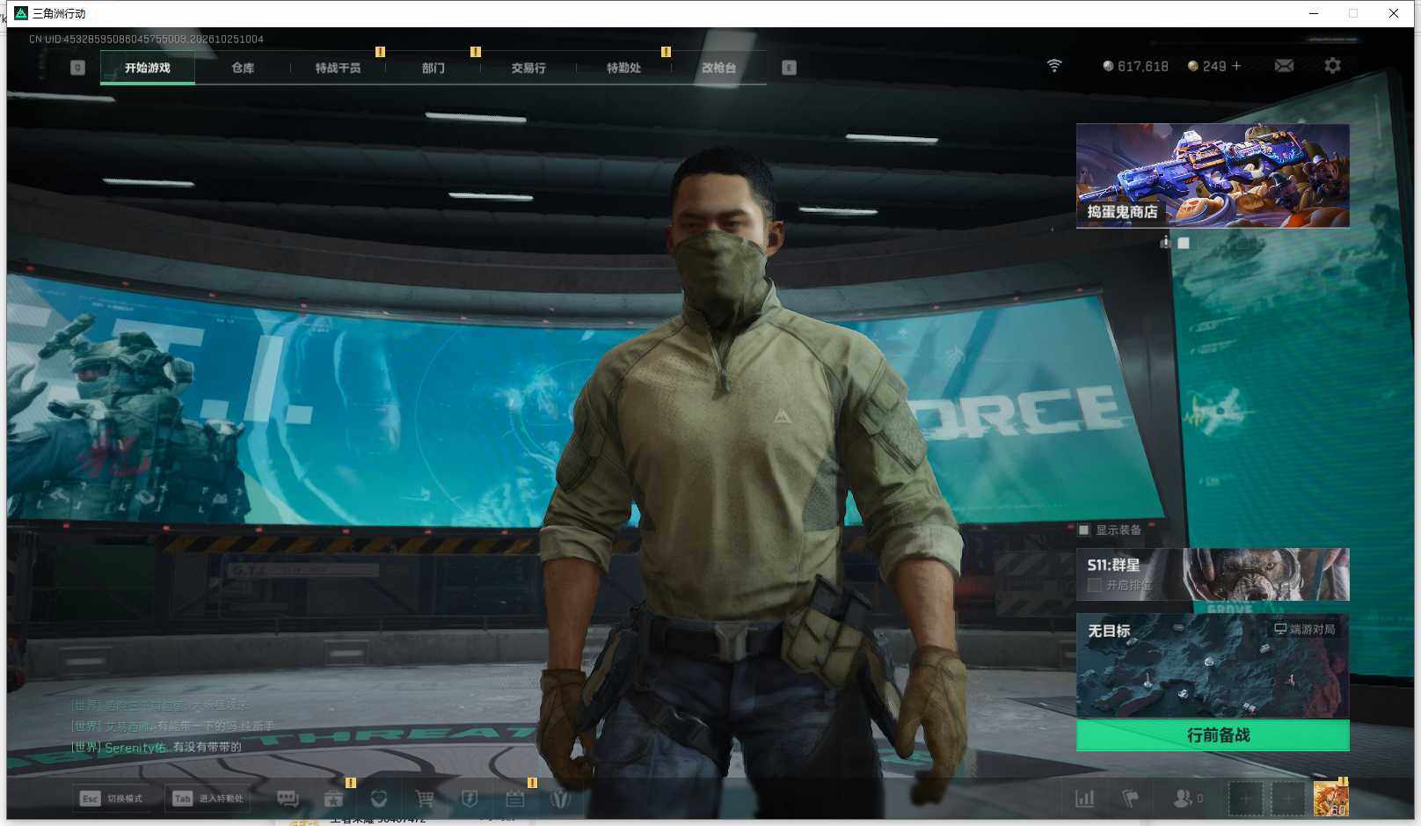Click the player avatar portrait
The image size is (1421, 826).
pyautogui.click(x=1330, y=799)
